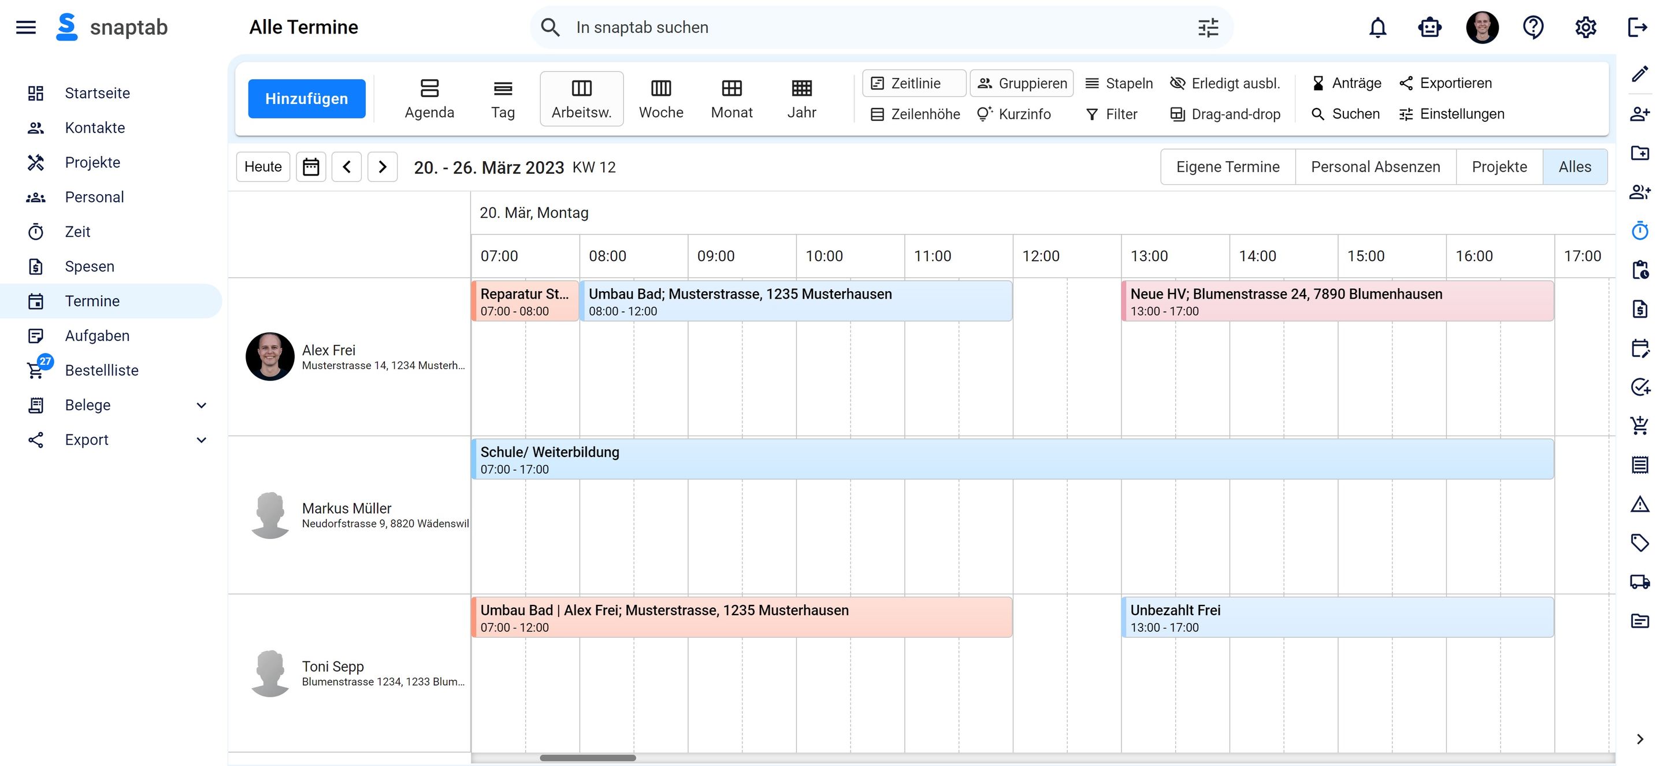The image size is (1664, 766).
Task: Click calendar edit icon in right bar
Action: point(1640,348)
